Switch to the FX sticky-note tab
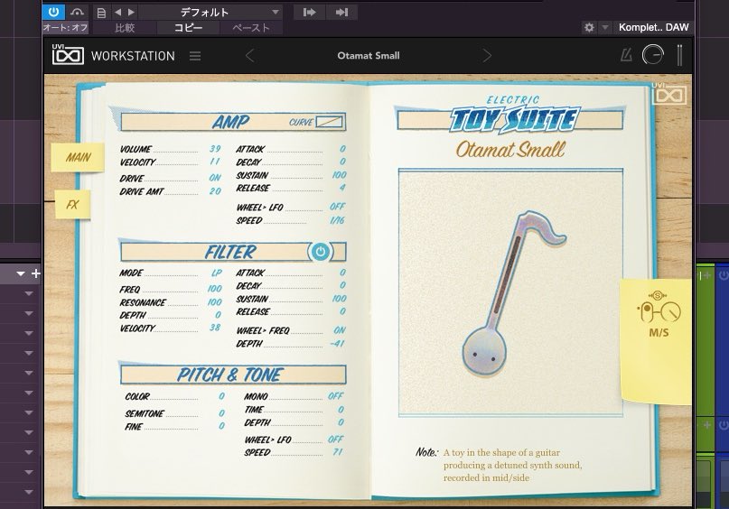The height and width of the screenshot is (509, 729). click(x=72, y=204)
